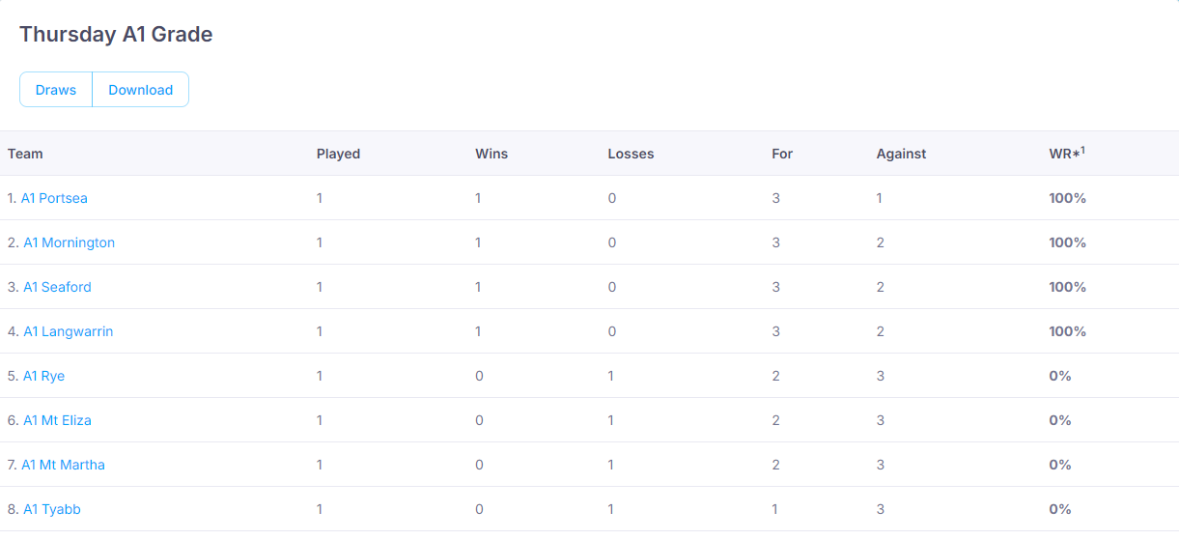Click the Played column header

click(x=338, y=154)
